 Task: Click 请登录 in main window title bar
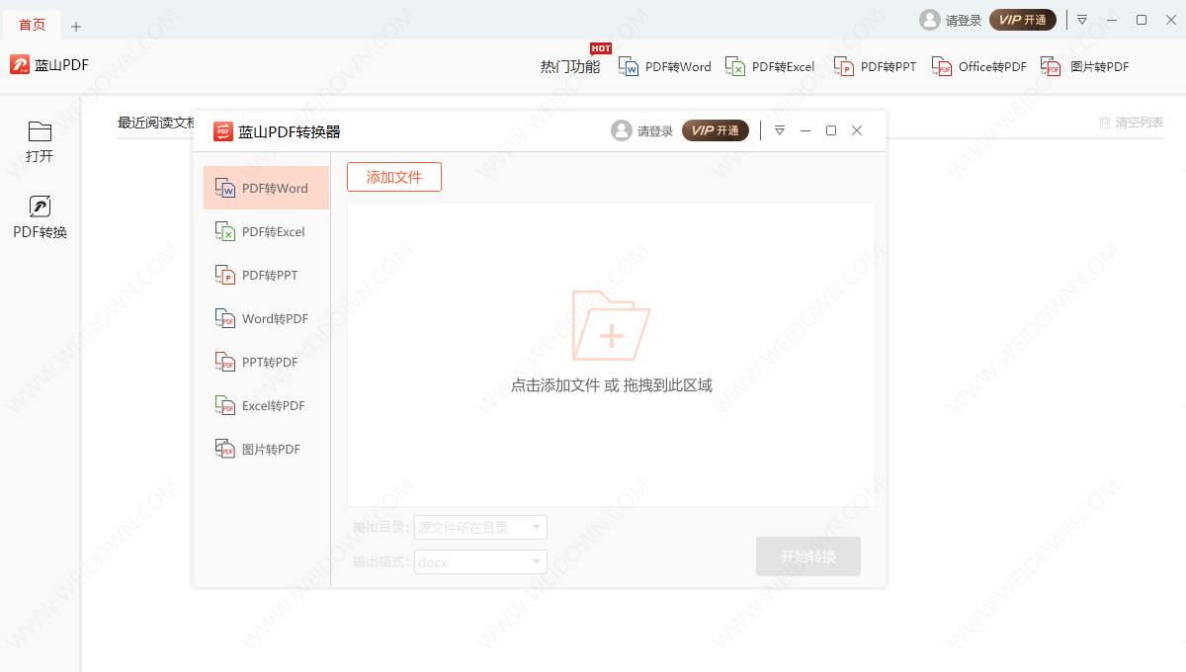(964, 20)
